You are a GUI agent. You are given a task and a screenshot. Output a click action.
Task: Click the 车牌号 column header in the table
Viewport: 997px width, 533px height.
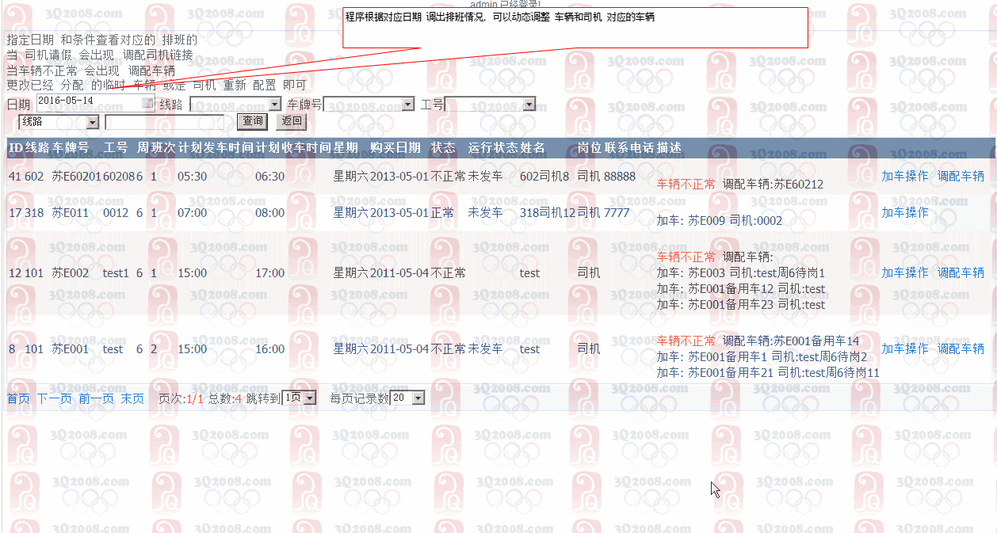click(x=71, y=147)
